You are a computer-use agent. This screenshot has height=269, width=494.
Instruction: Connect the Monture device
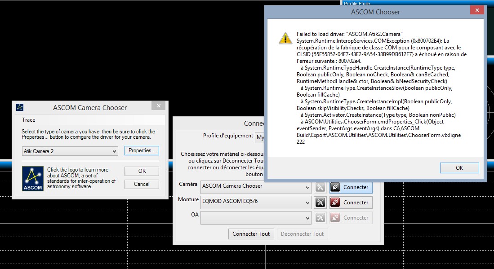point(351,203)
